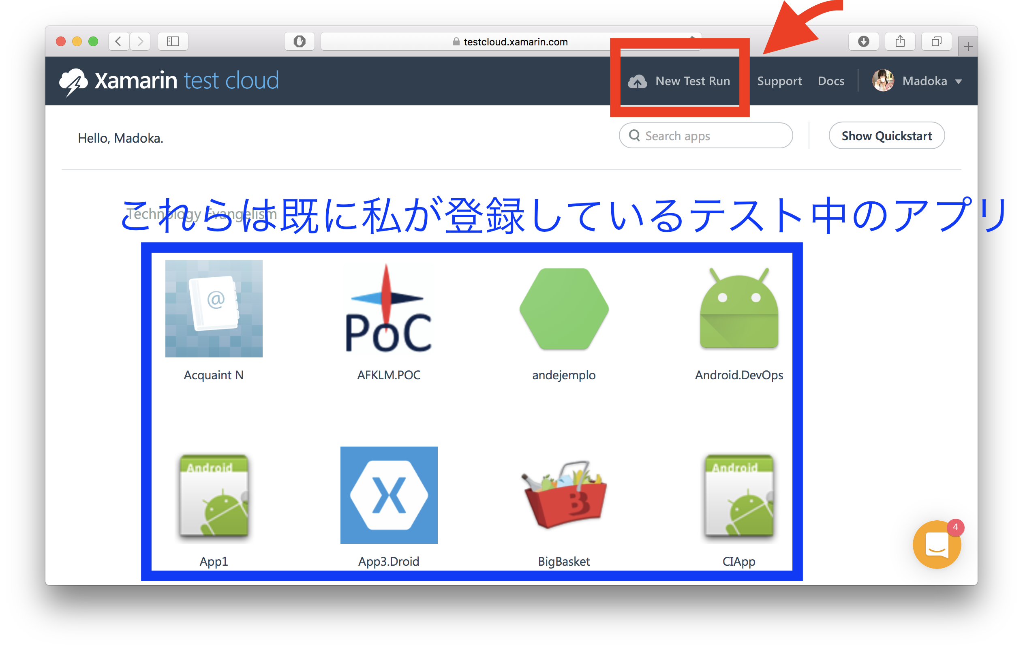Click the Acquaint N app name

click(214, 375)
